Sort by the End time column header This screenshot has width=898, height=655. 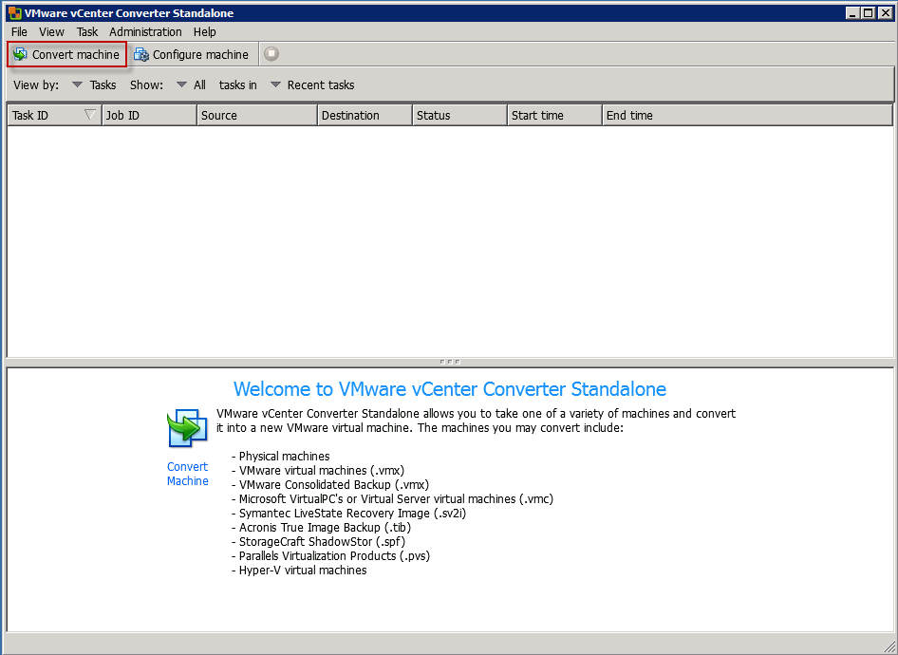point(747,115)
